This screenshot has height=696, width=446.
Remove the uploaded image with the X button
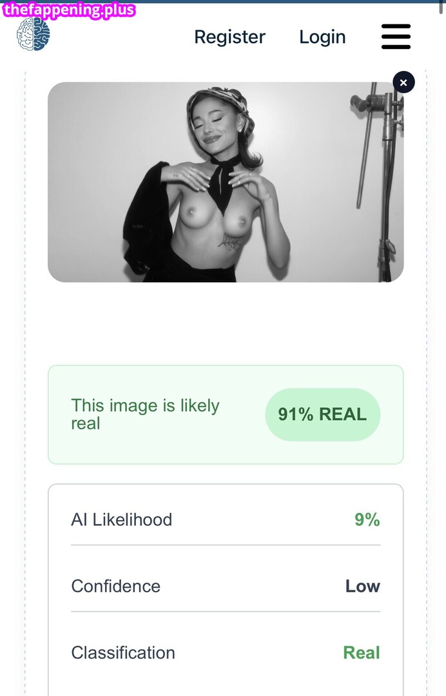[x=403, y=82]
